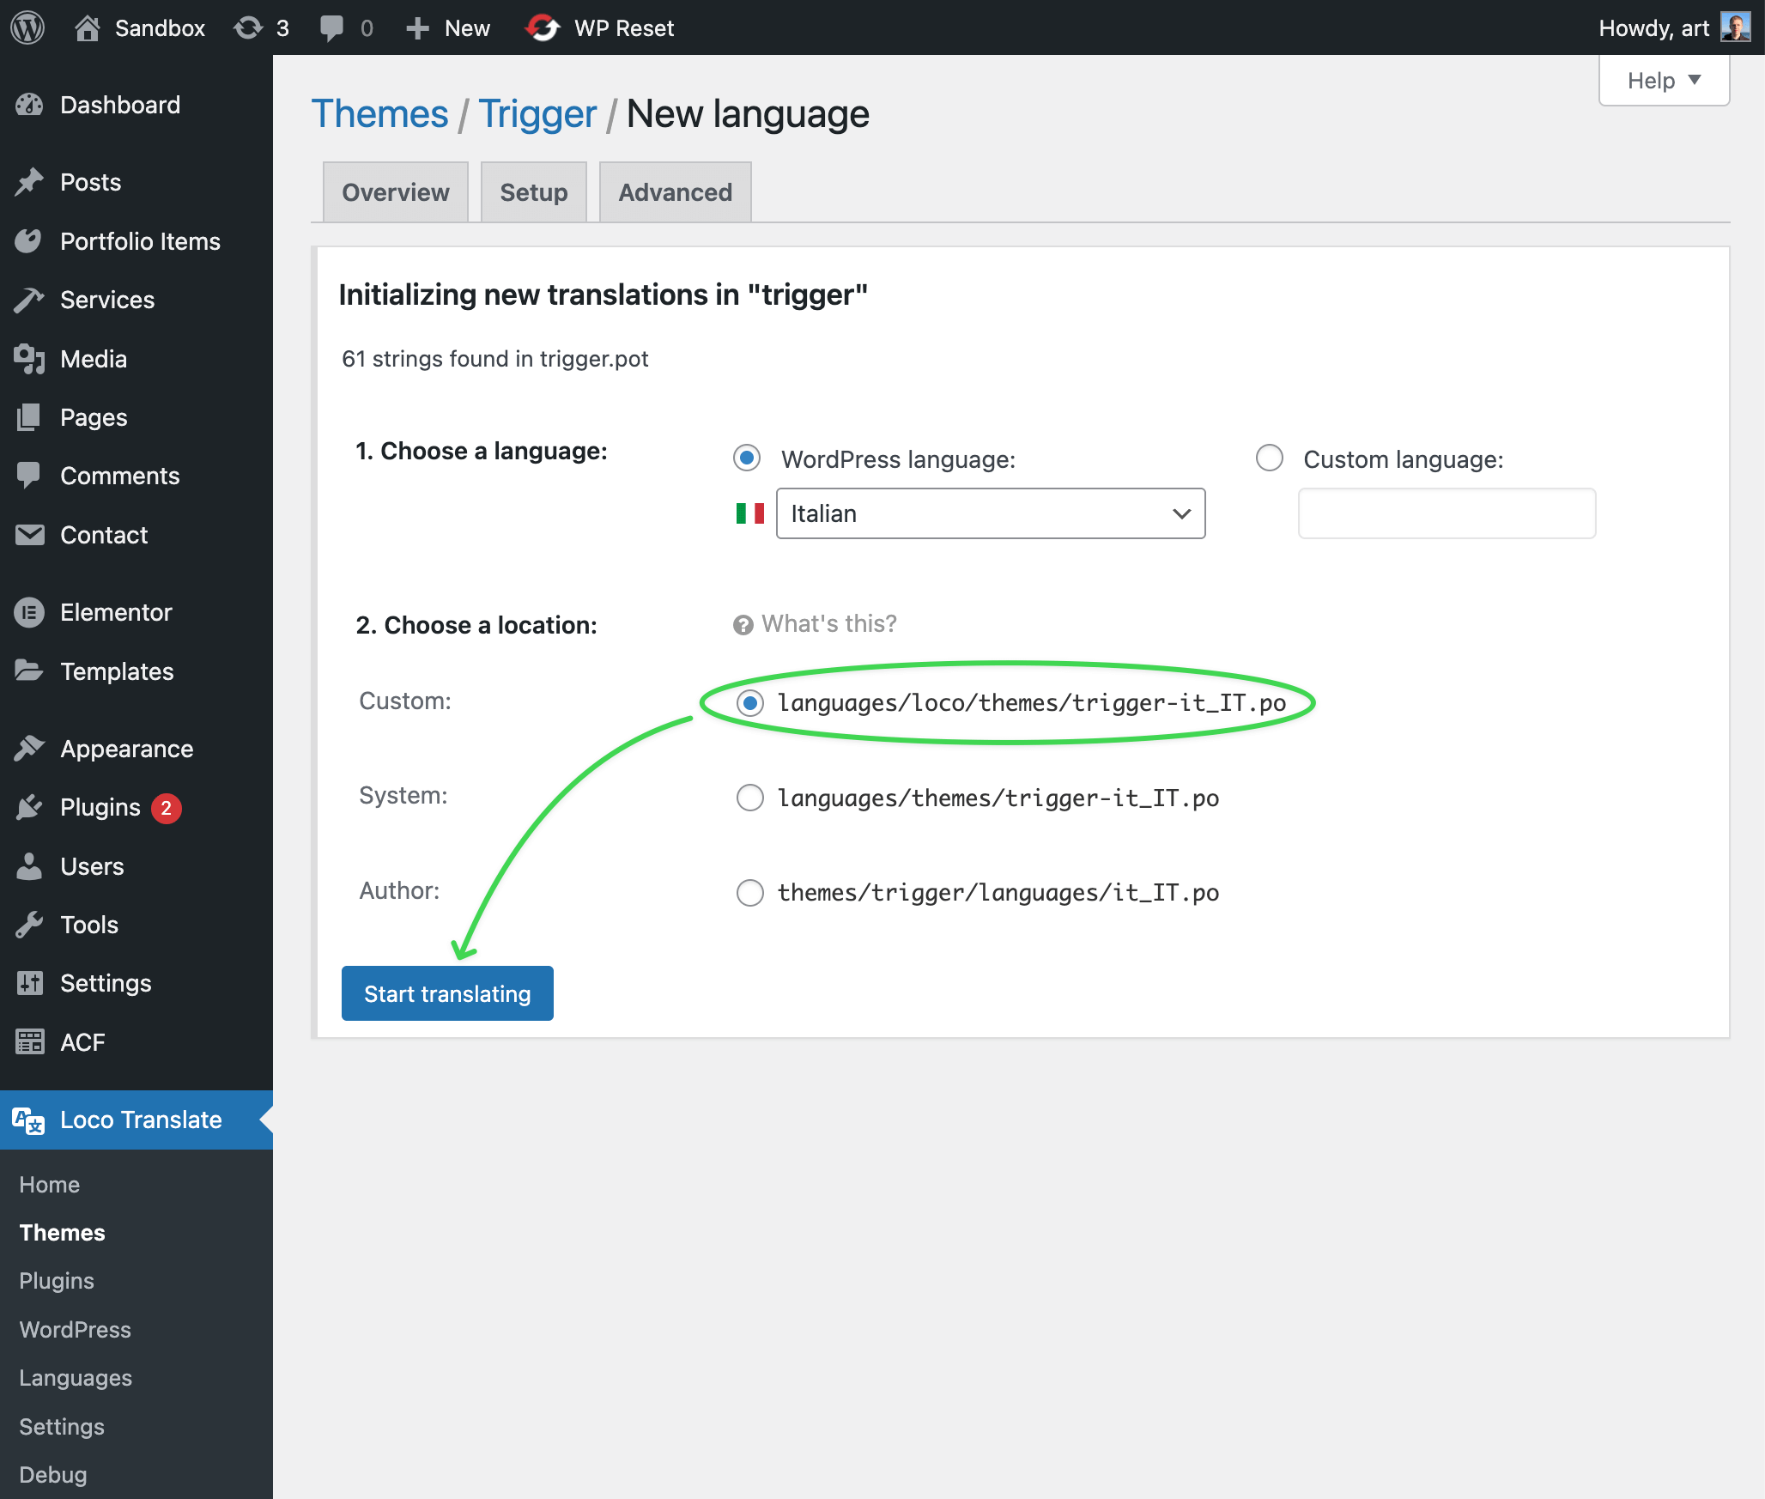Screen dimensions: 1765x1499
Task: Expand the Help dropdown panel
Action: [x=1663, y=81]
